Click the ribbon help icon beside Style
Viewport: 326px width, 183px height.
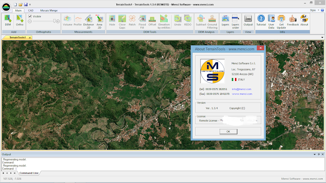click(x=322, y=10)
